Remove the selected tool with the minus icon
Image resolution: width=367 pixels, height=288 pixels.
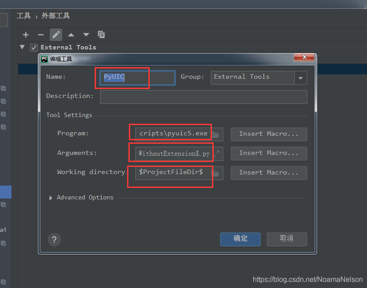41,35
